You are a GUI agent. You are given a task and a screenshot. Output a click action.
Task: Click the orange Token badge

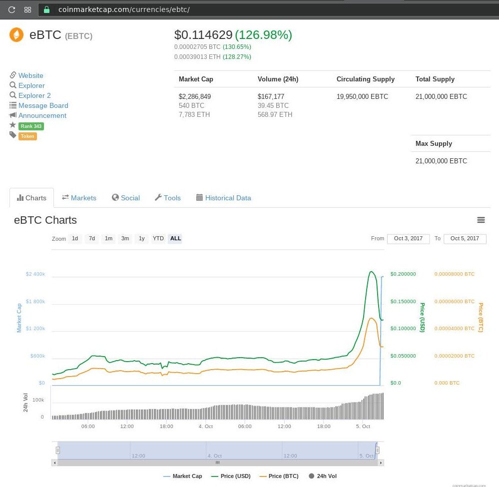tap(27, 136)
